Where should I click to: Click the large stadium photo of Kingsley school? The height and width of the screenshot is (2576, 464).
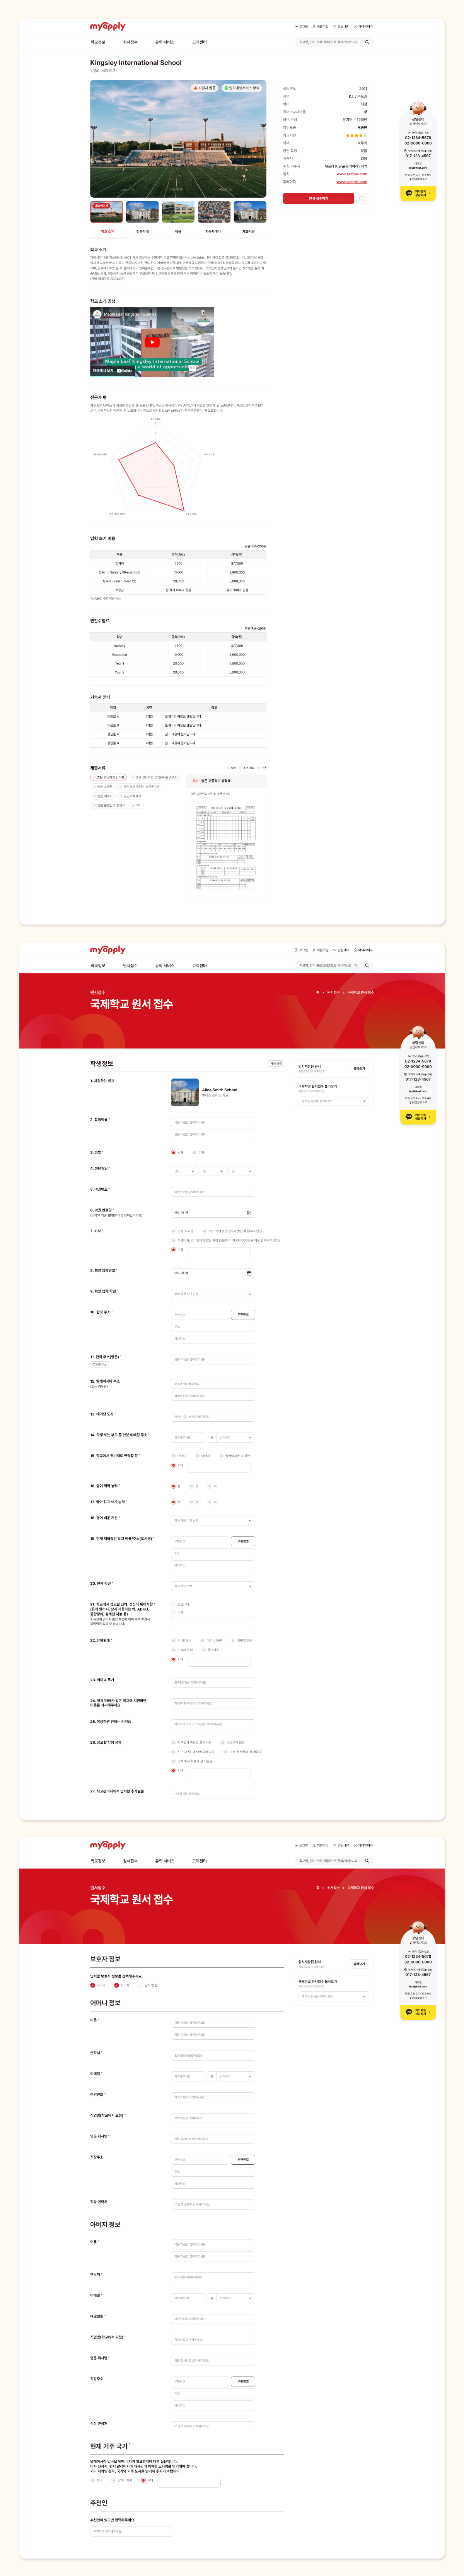[178, 139]
